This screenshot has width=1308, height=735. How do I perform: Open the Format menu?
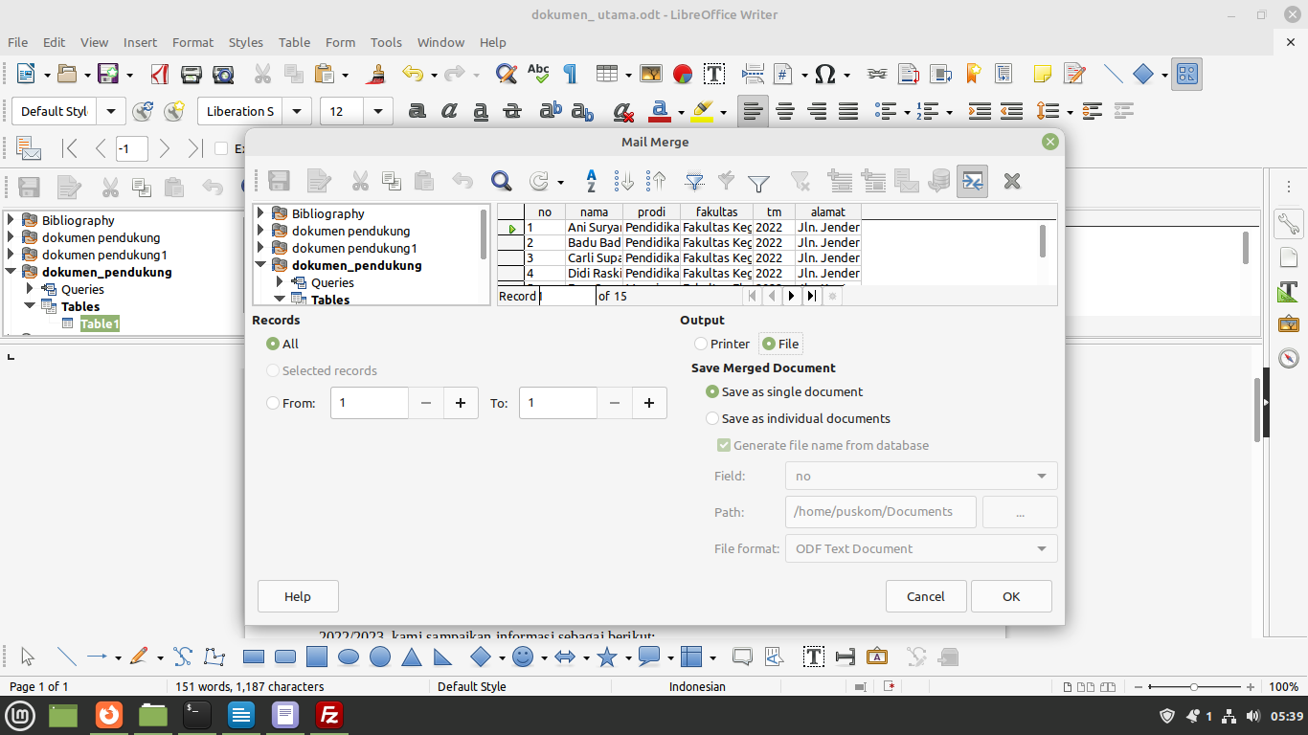(x=192, y=42)
